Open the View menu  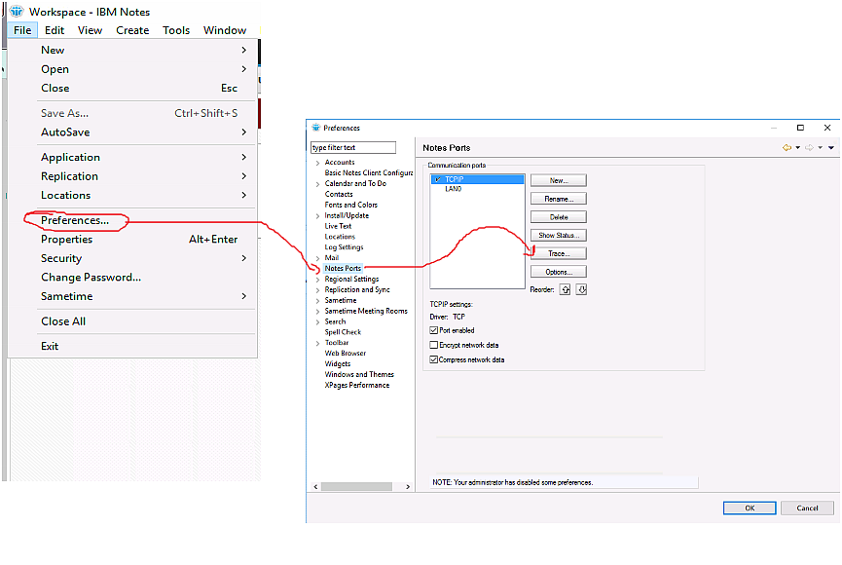coord(90,30)
